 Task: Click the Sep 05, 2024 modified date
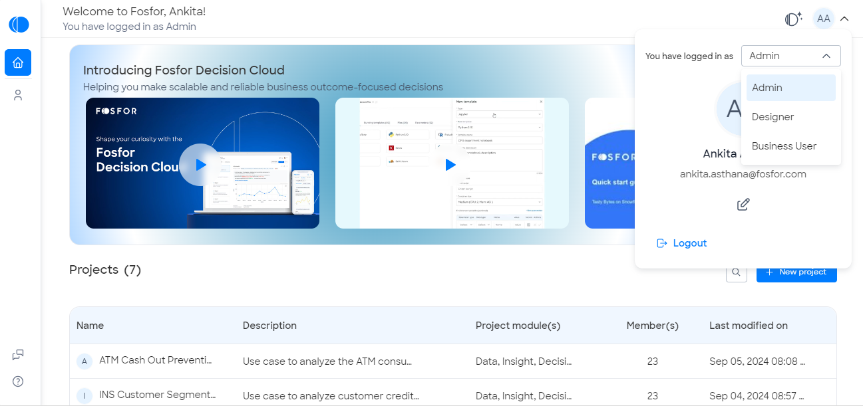click(757, 361)
